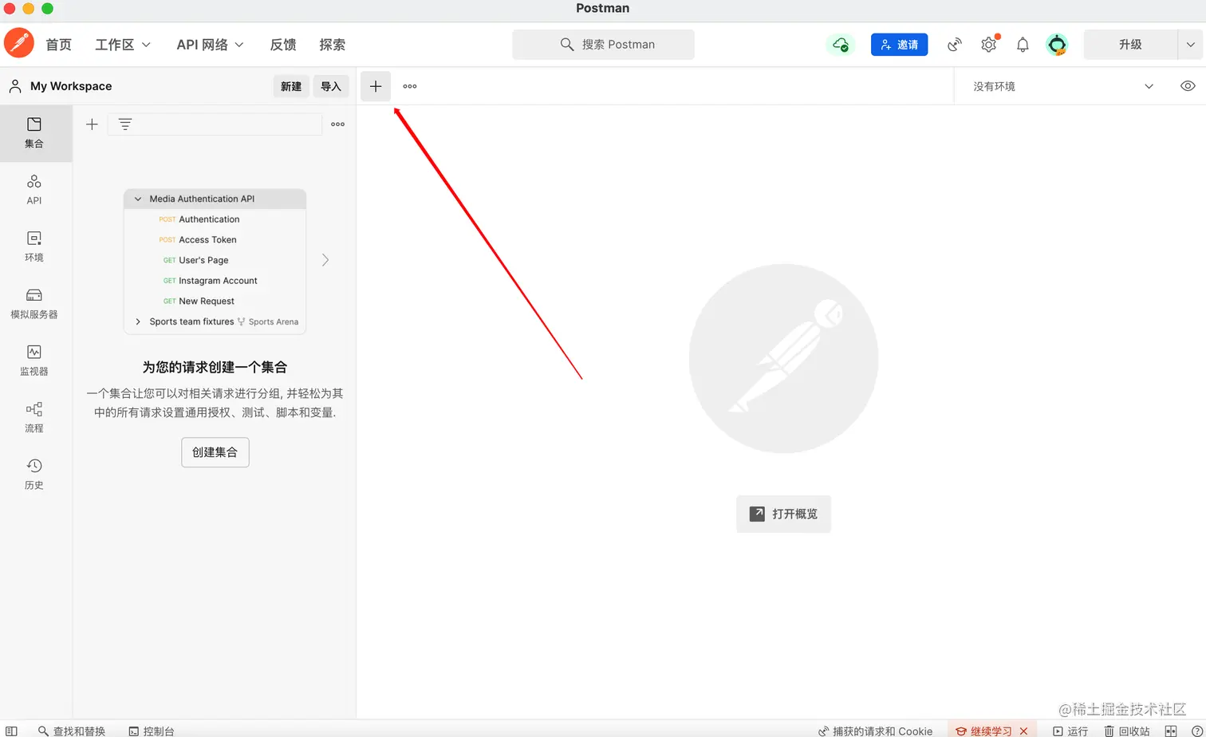Screen dimensions: 1206x737
Task: Open the help question mark icon
Action: point(1196,731)
